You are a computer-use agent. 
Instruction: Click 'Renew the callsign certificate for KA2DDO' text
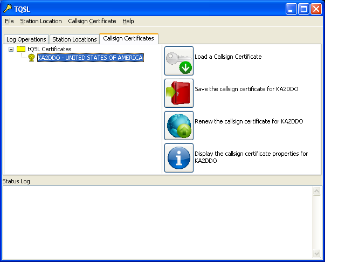point(249,121)
